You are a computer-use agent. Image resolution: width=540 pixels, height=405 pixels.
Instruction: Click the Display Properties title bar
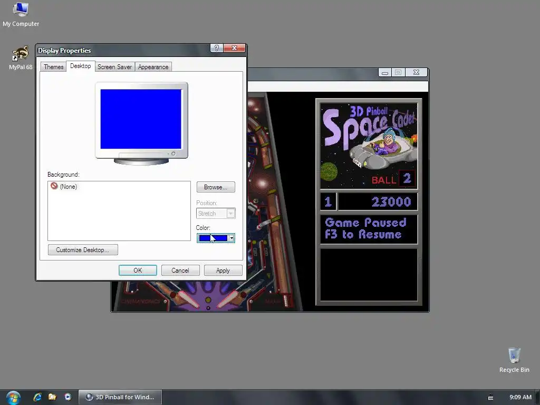pos(122,50)
